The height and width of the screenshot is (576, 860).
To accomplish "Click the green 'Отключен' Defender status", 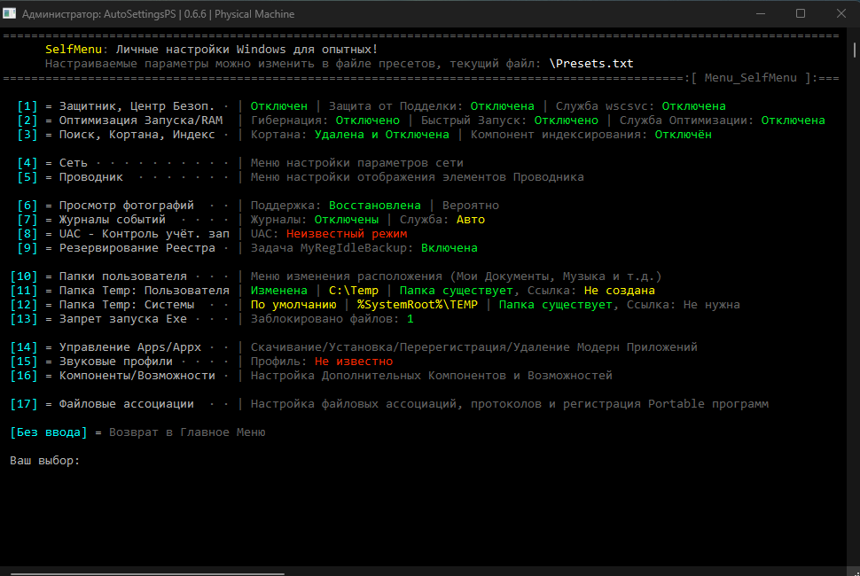I will tap(278, 106).
